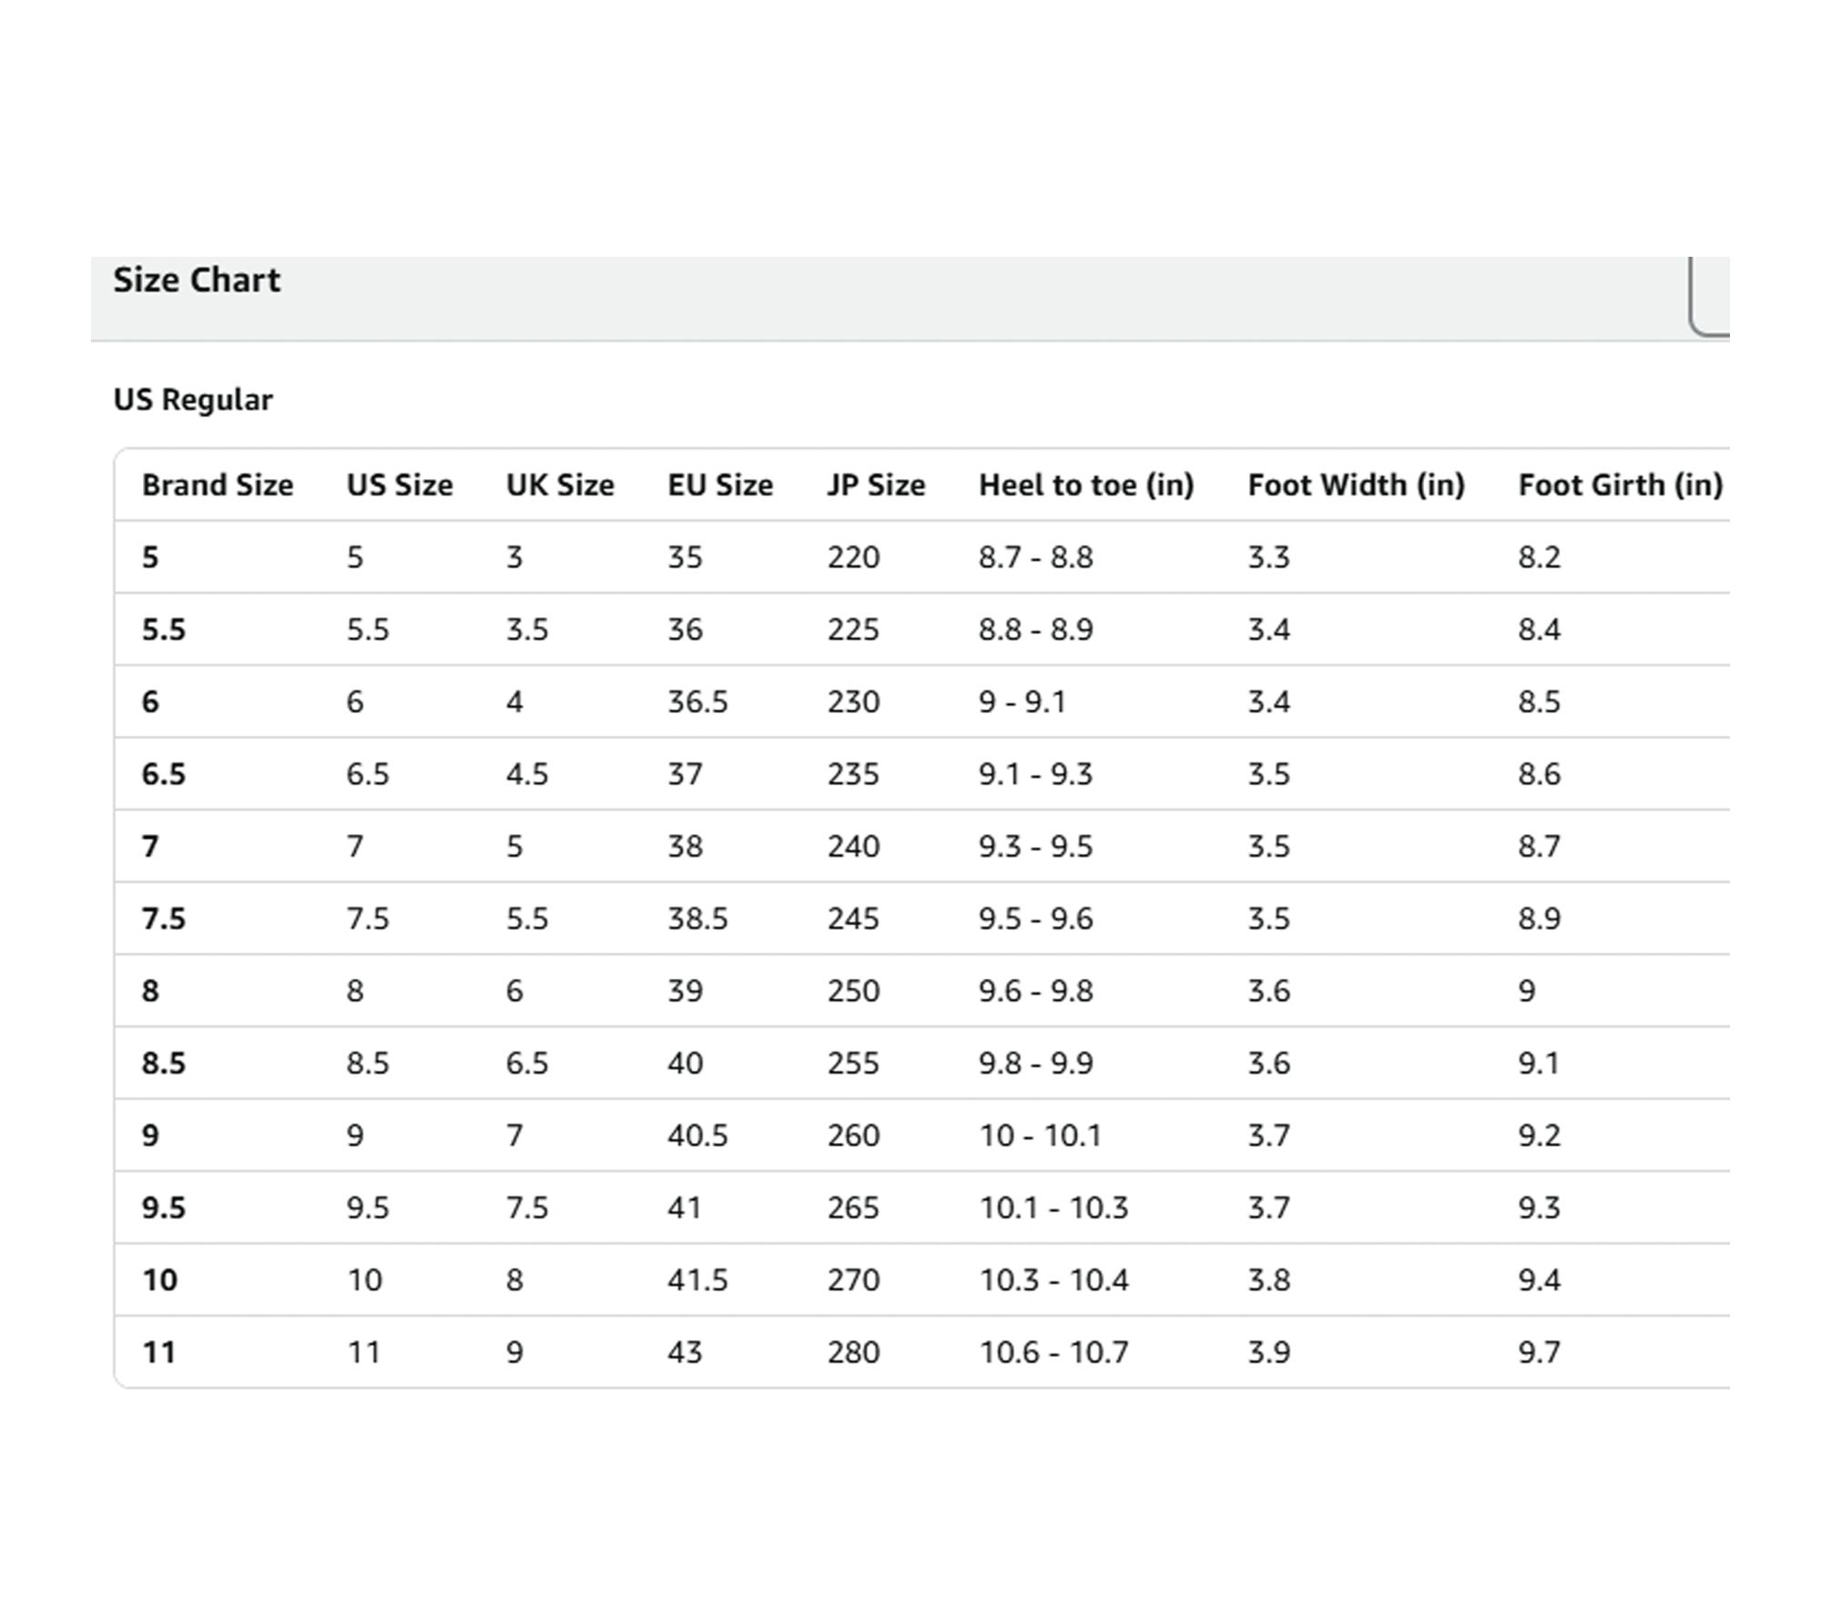The image size is (1821, 1619).
Task: Click the heel to toe 9.3 - 9.5 cell
Action: [1035, 847]
